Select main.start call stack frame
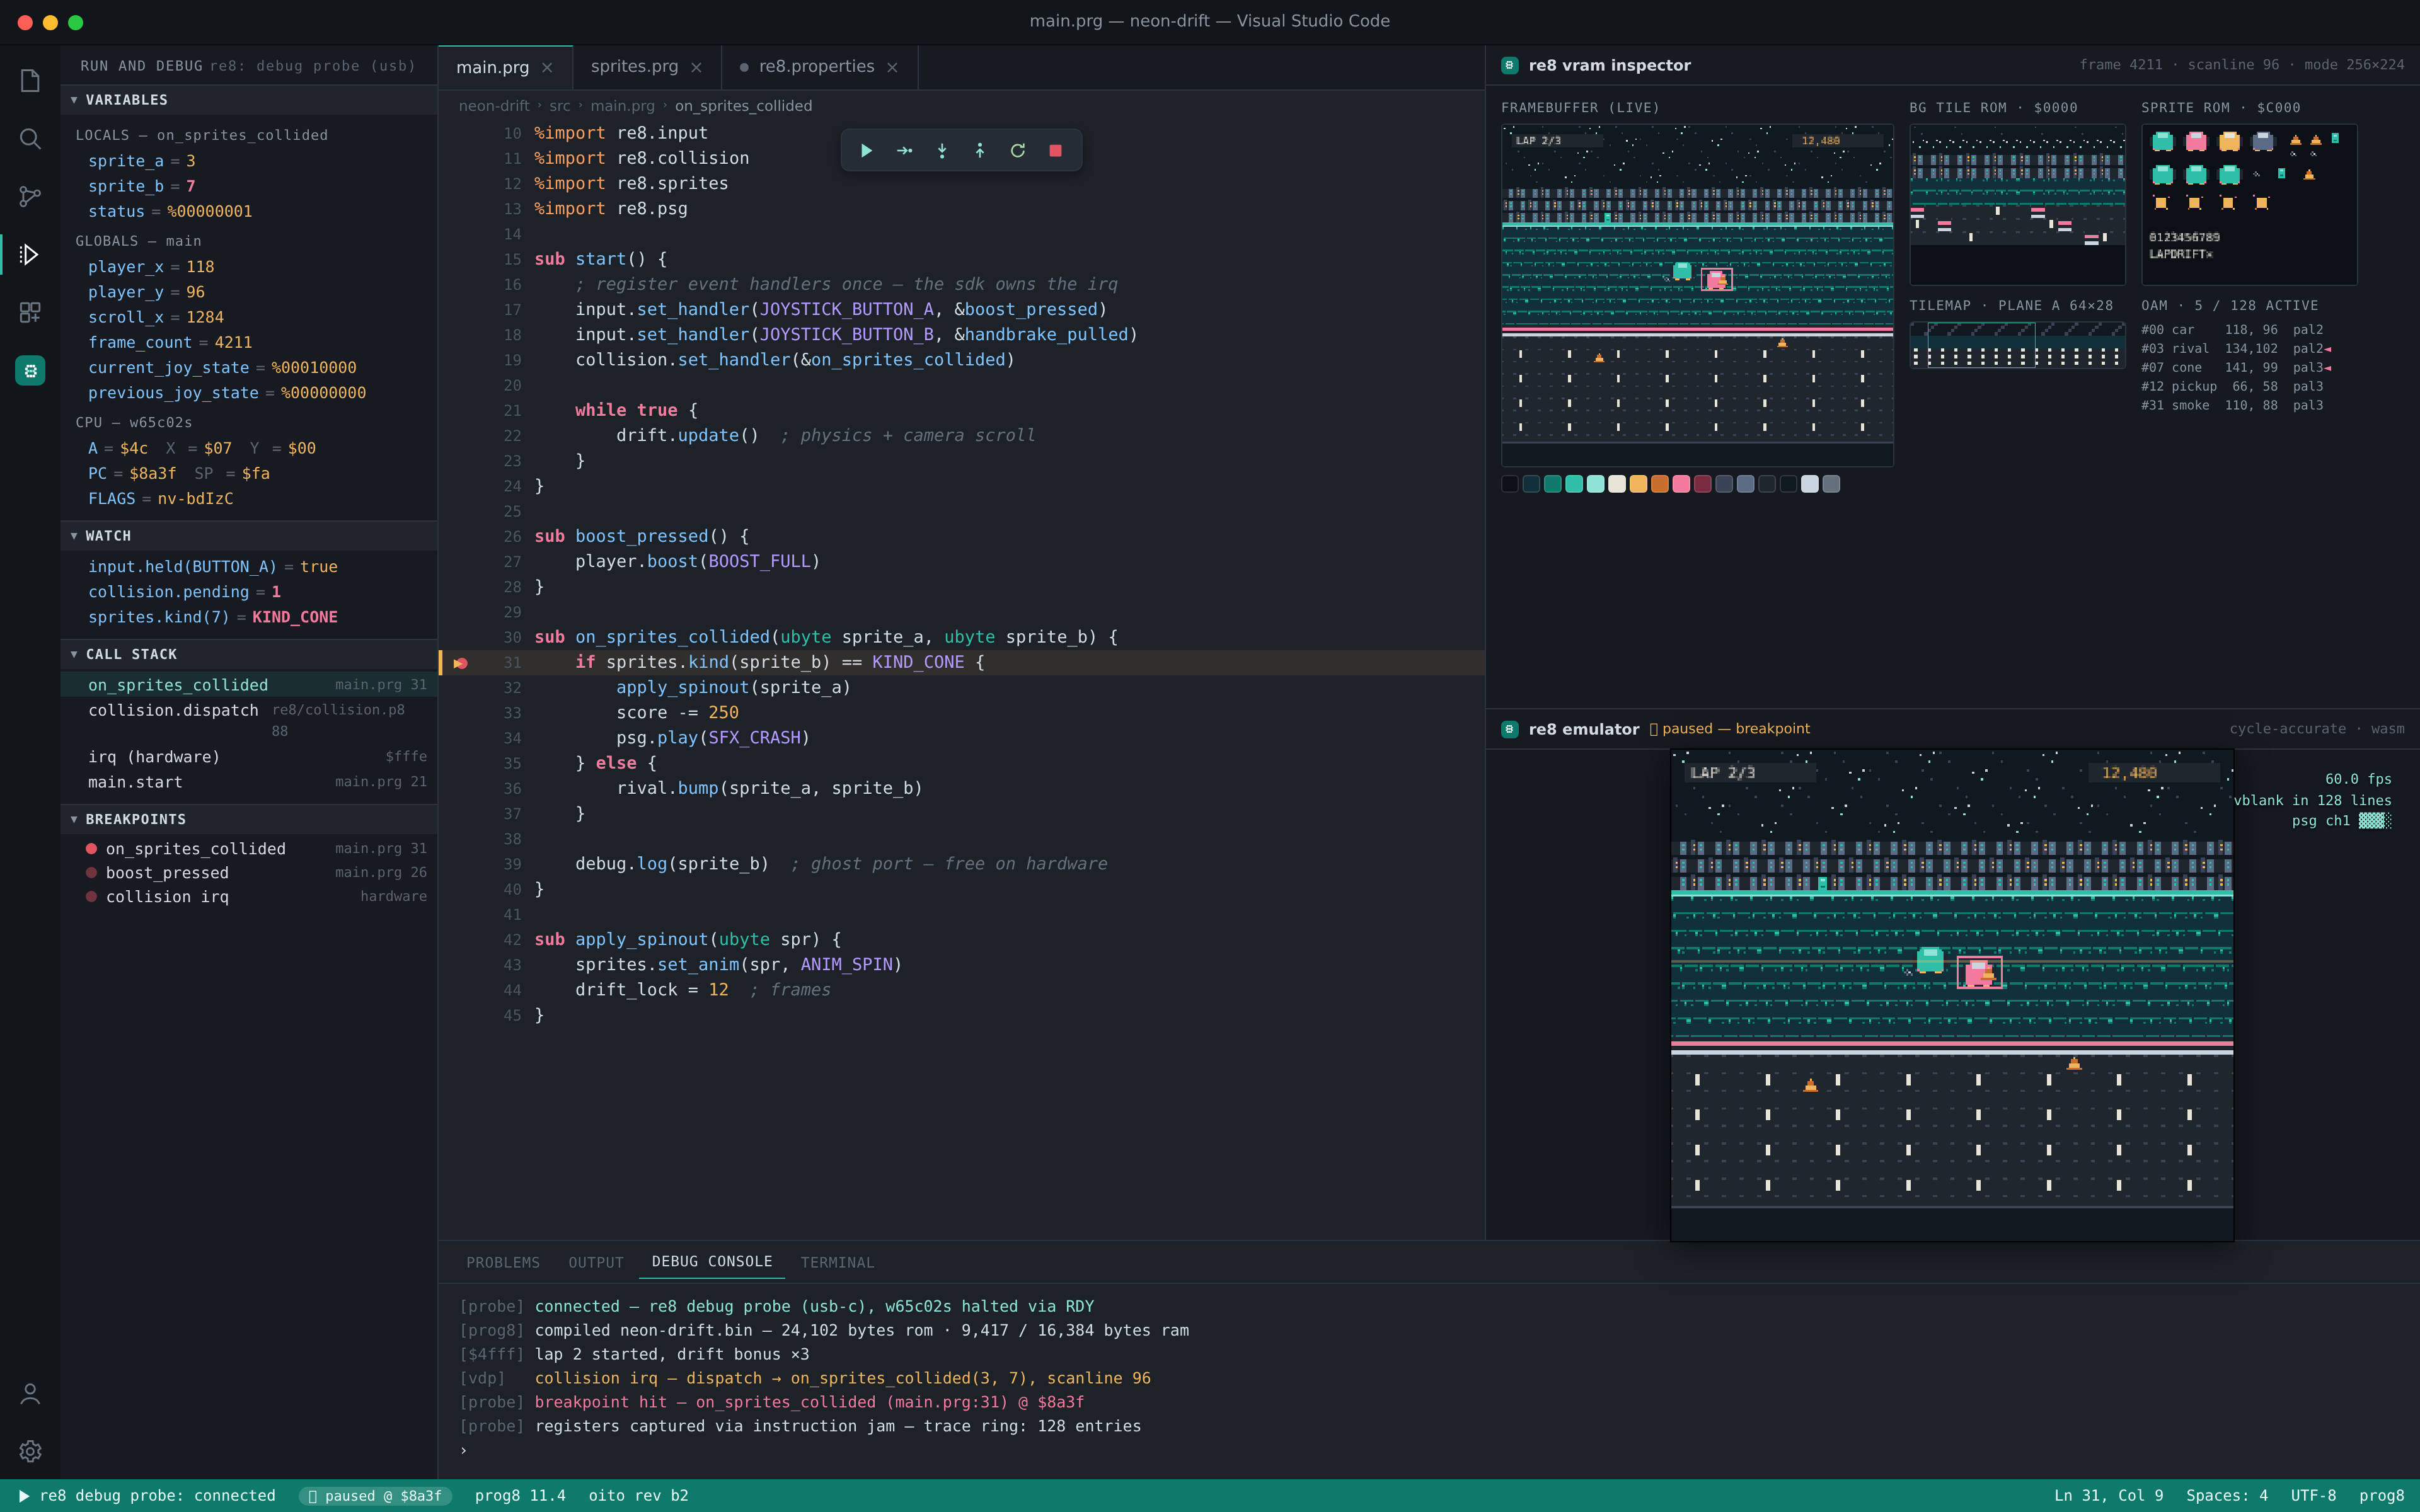Image resolution: width=2420 pixels, height=1512 pixels. [249, 782]
